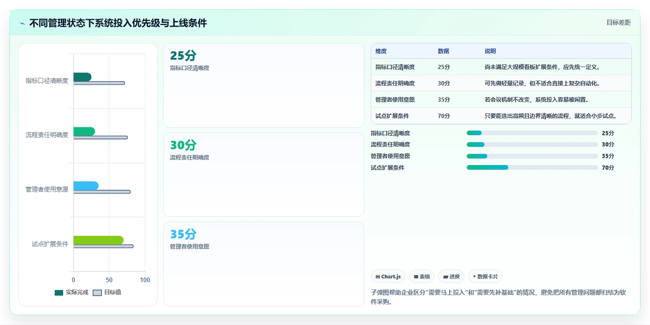Screen dimensions: 650x325
Task: Click the 30分 value beside progress bar
Action: tap(608, 145)
